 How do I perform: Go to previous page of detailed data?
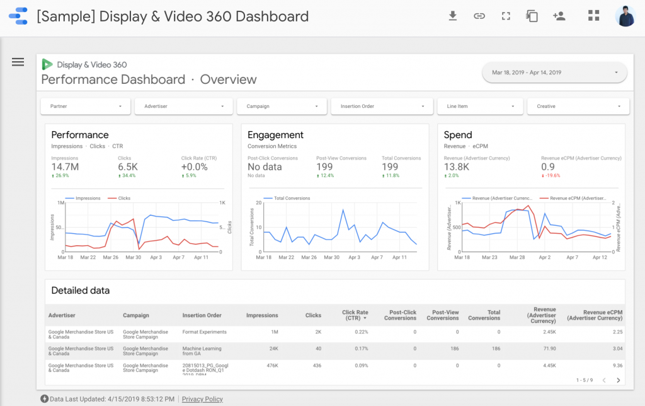[x=604, y=380]
